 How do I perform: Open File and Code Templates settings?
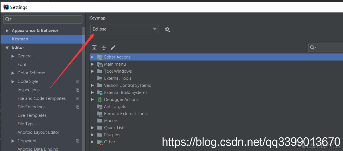42,98
